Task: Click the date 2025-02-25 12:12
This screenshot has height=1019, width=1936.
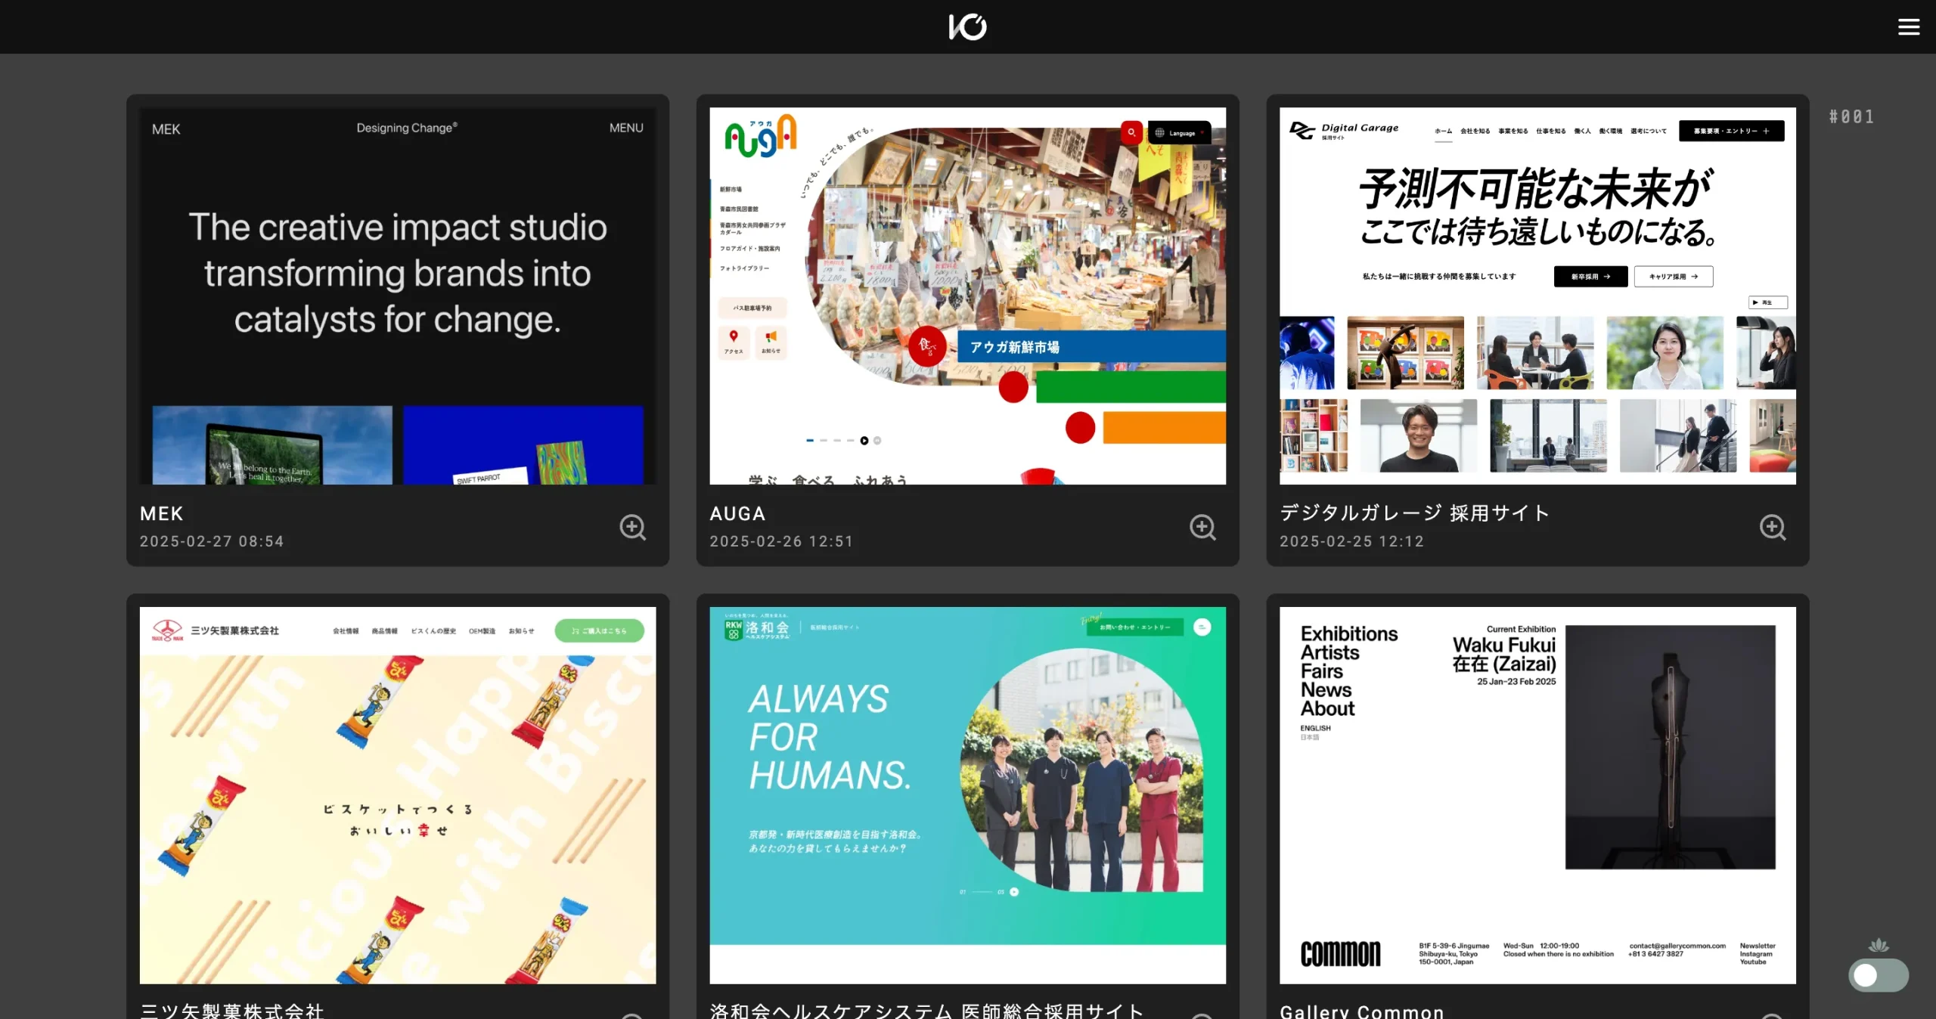Action: (1351, 541)
